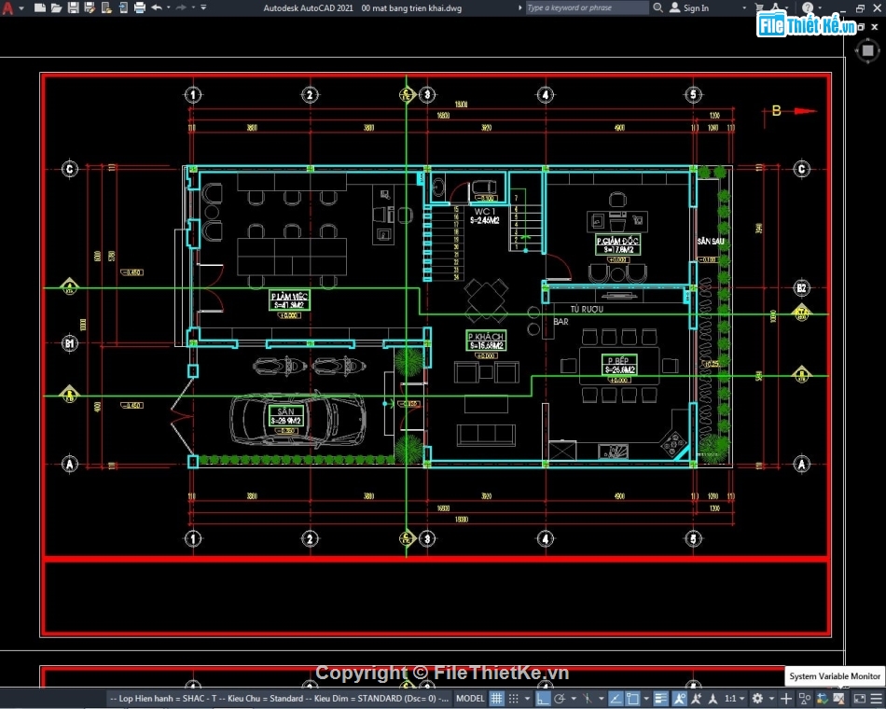
Task: Toggle Isometric Drafting icon
Action: 587,699
